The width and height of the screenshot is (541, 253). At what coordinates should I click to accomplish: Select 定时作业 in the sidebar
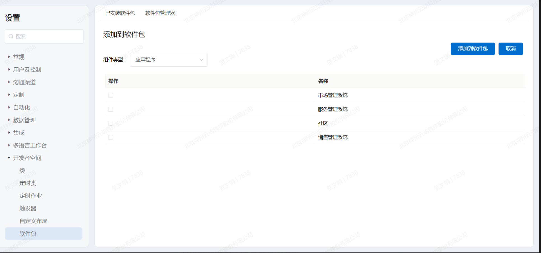tap(30, 196)
